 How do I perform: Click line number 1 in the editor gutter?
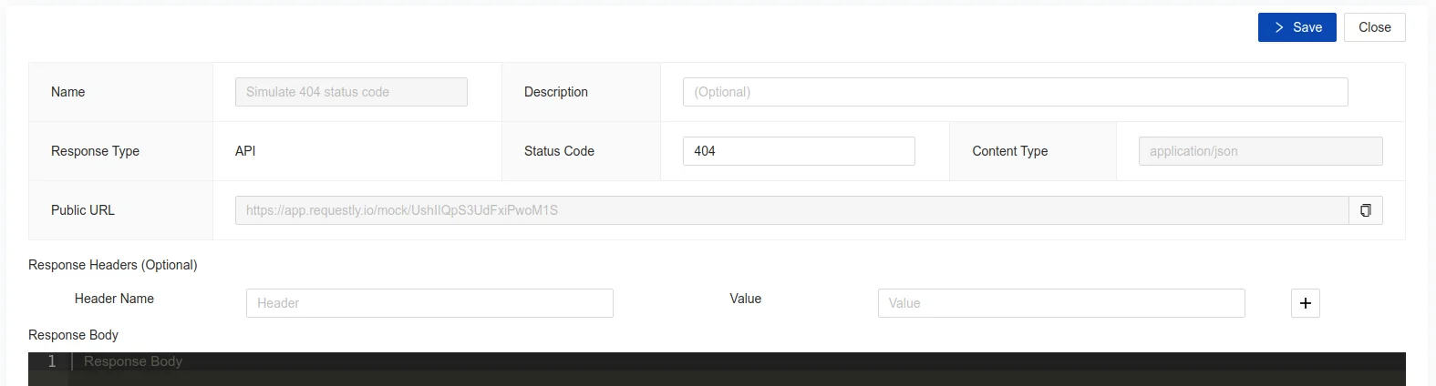click(x=52, y=361)
